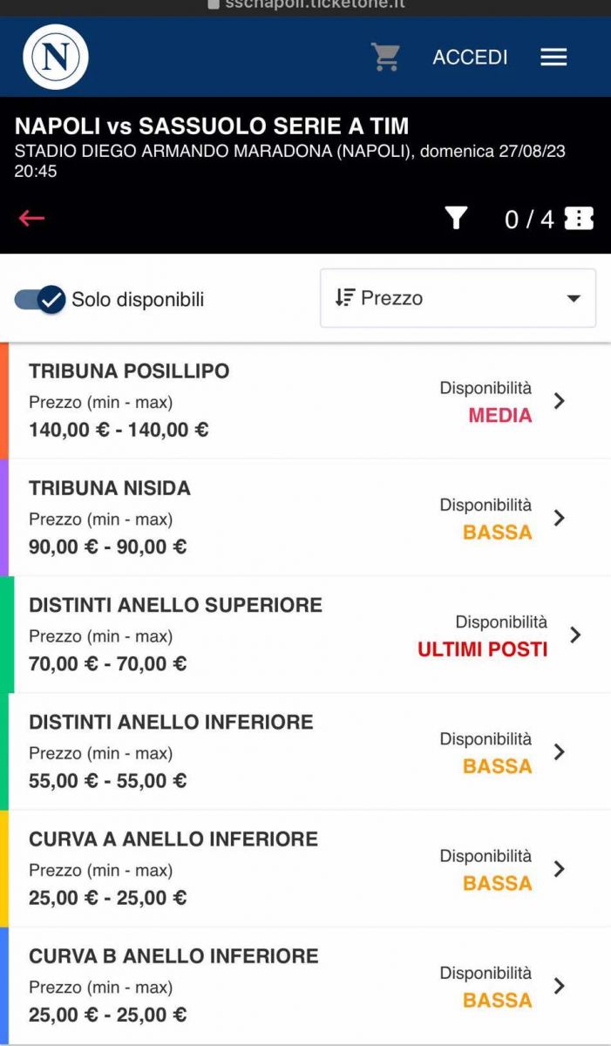The height and width of the screenshot is (1046, 611).
Task: Open the hamburger menu
Action: [x=553, y=58]
